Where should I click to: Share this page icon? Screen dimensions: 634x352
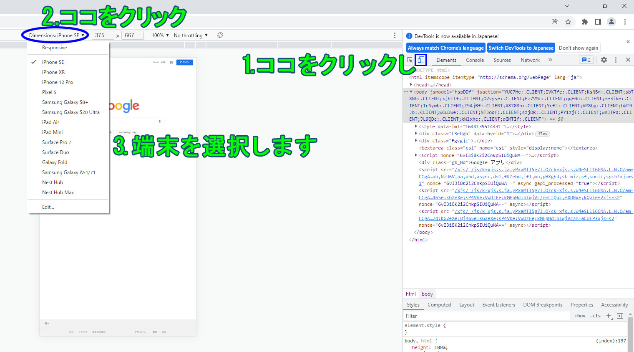point(554,22)
